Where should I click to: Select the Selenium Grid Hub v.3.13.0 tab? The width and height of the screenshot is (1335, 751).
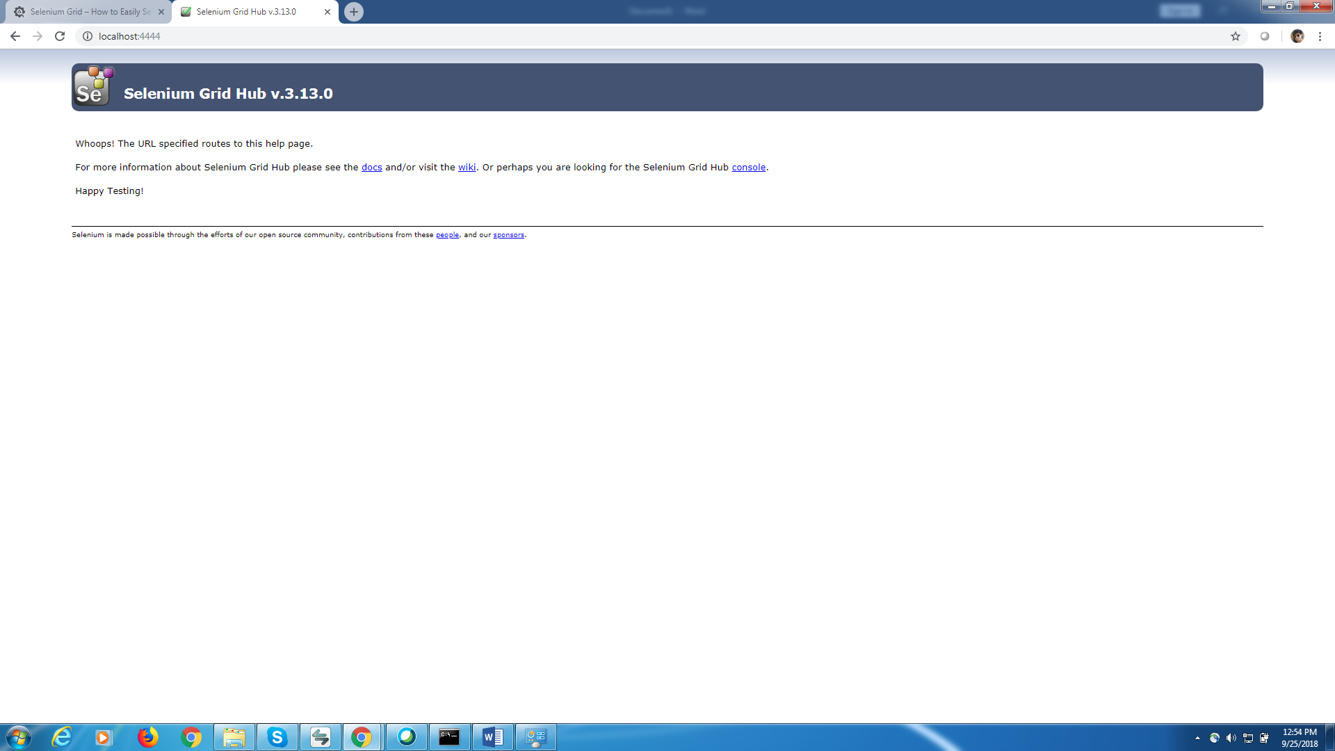coord(247,12)
